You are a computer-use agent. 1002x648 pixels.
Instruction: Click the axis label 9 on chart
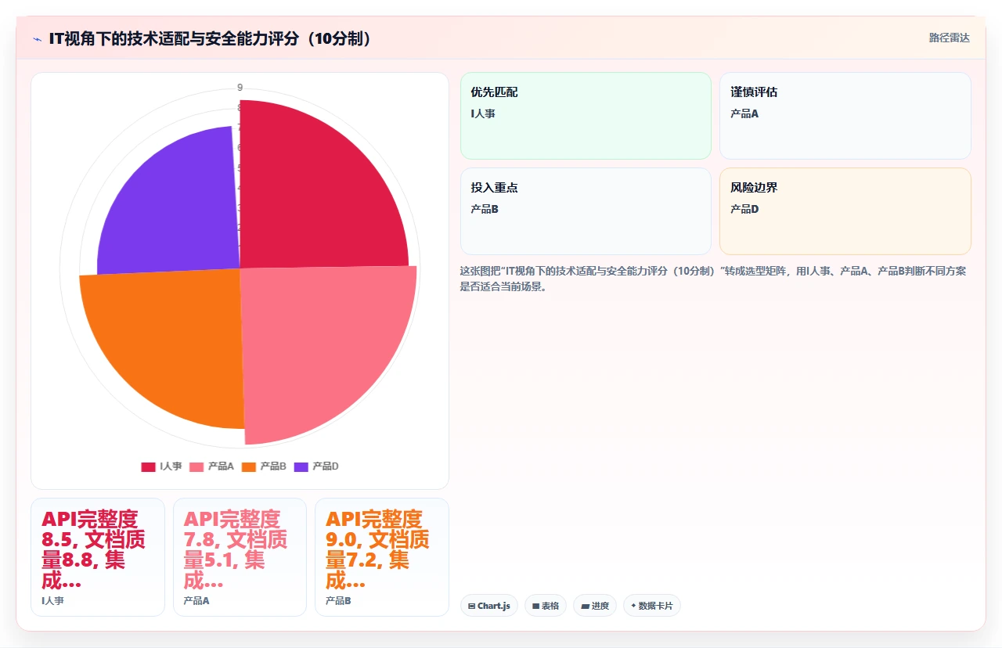pyautogui.click(x=240, y=87)
